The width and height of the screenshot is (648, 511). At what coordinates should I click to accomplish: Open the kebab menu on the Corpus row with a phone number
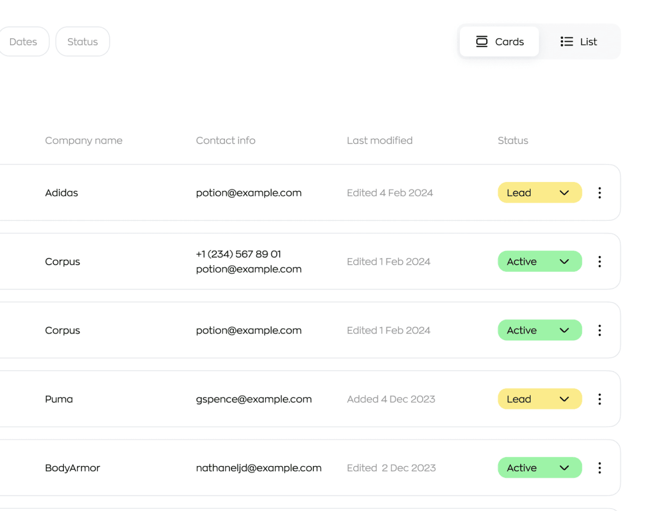(600, 261)
